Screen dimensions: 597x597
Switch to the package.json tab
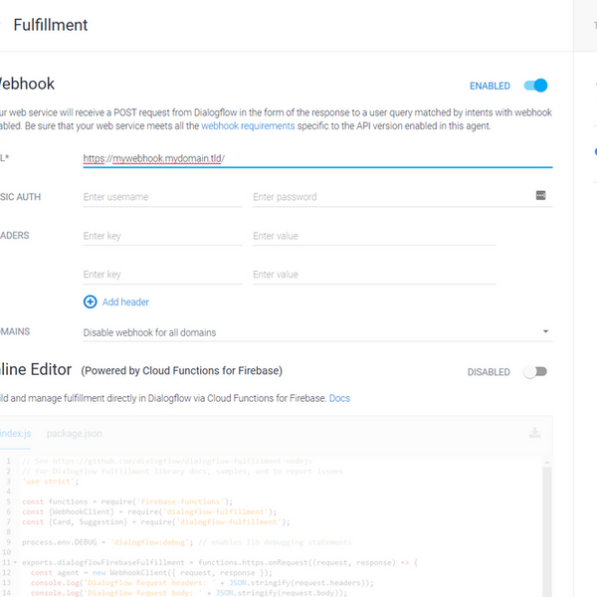point(74,434)
